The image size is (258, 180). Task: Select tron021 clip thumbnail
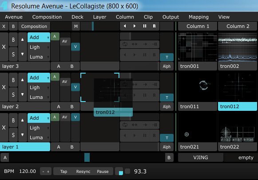(198, 128)
